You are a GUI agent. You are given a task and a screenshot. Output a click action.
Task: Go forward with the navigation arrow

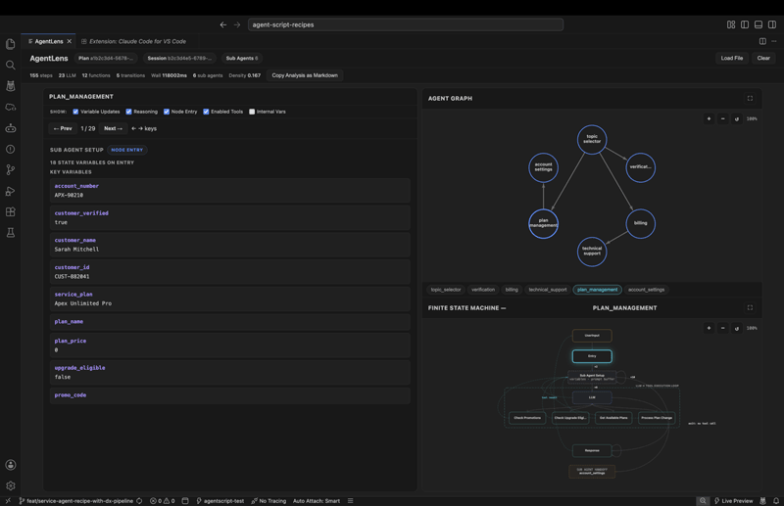237,24
